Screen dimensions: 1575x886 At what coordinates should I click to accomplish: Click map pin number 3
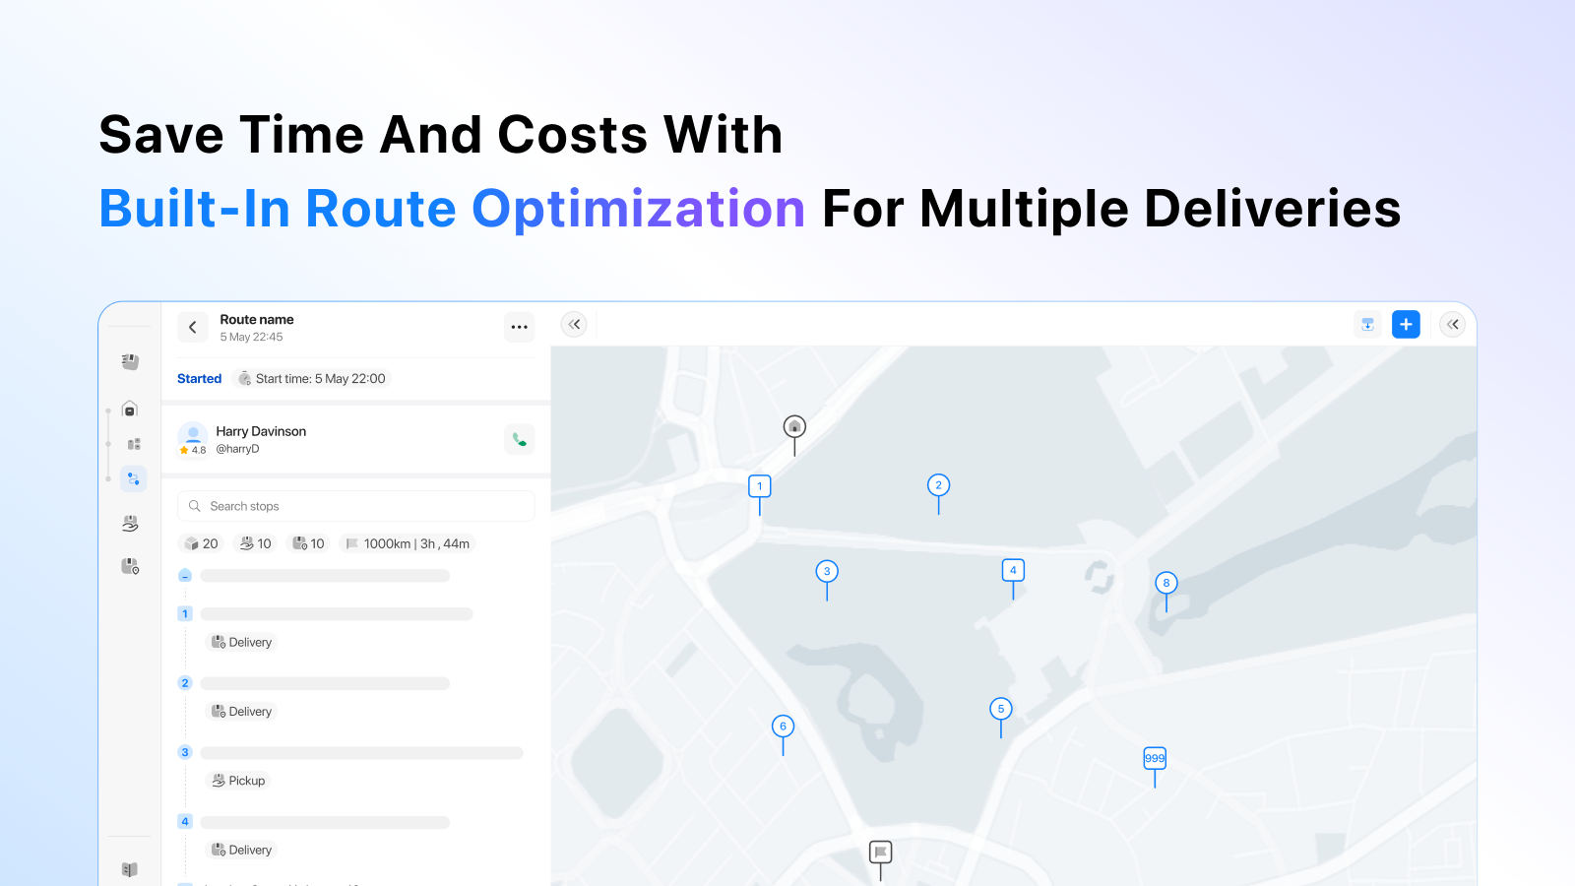[x=827, y=571]
